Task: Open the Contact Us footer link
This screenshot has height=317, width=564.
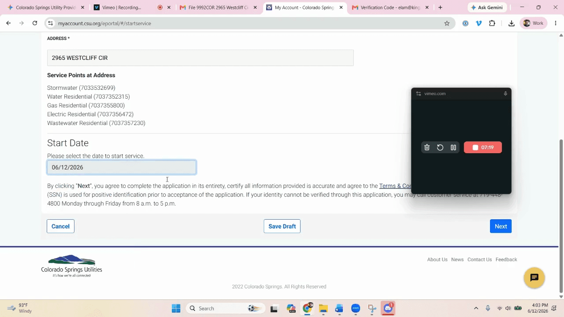Action: (479, 260)
